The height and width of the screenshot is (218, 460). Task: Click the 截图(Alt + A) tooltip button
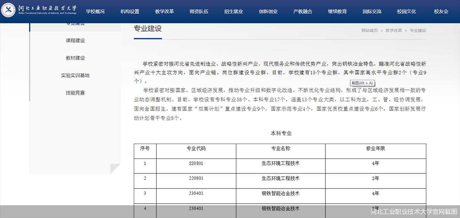tap(362, 83)
